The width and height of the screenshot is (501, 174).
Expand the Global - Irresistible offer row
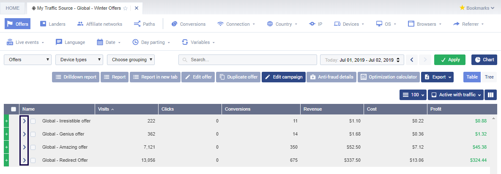pyautogui.click(x=24, y=121)
